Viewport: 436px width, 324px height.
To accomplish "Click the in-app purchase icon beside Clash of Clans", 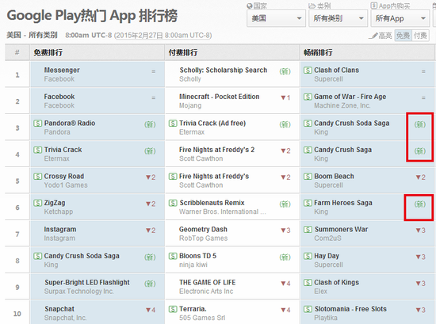I will [308, 70].
